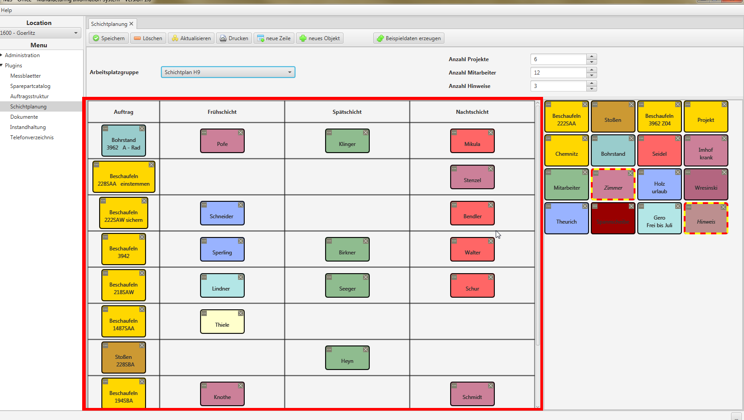Remove the Pofe card using its X
Screen dimensions: 744x420
[241, 133]
